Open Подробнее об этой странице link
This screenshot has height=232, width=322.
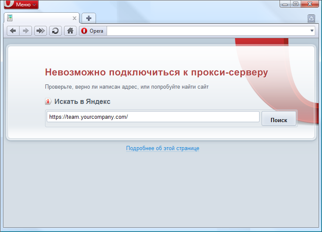[x=163, y=148]
